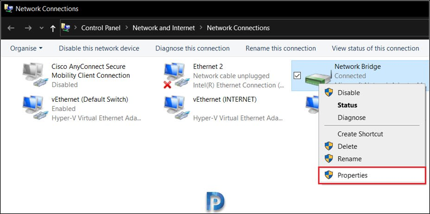This screenshot has height=214, width=430.
Task: Click Disable this network device
Action: tap(99, 49)
